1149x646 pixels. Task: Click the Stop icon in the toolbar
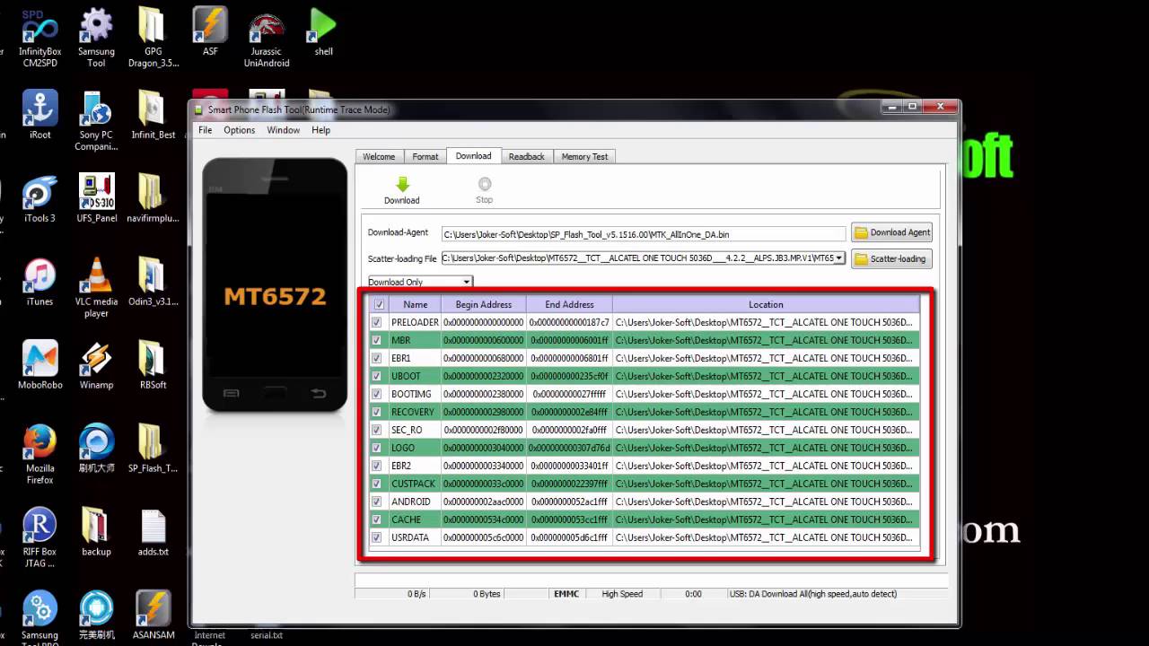click(x=484, y=183)
